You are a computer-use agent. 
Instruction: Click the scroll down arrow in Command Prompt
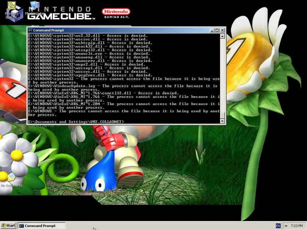222,121
